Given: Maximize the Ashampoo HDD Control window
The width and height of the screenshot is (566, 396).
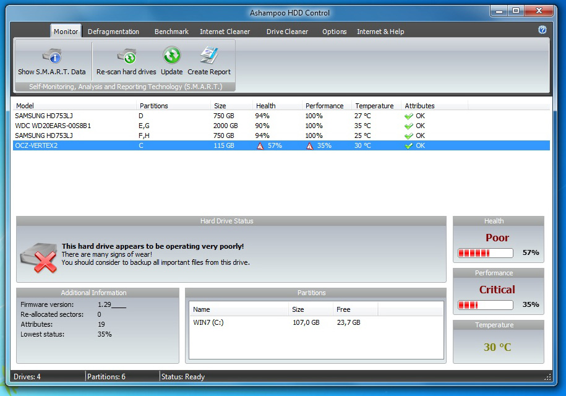Looking at the screenshot, I should point(516,11).
